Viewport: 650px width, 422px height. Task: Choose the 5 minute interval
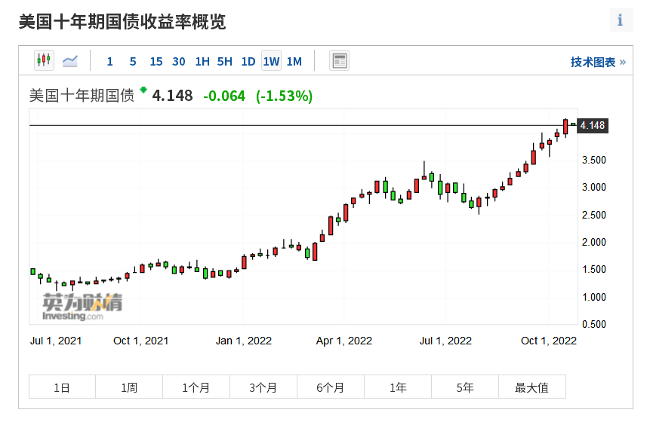click(x=133, y=62)
